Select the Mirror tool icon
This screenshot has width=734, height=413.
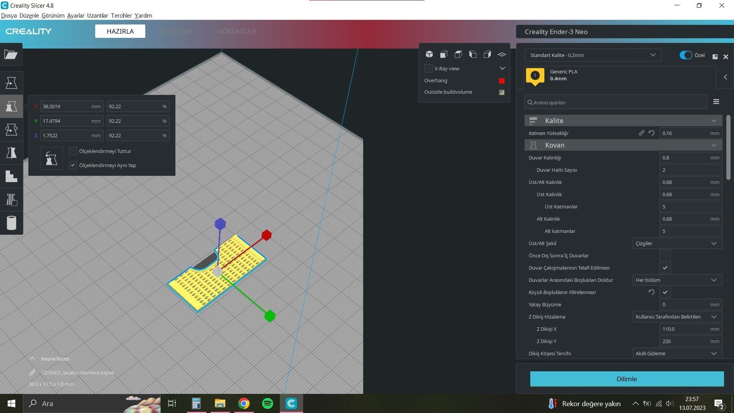click(11, 153)
